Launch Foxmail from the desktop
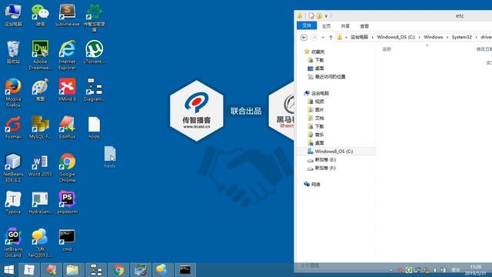The width and height of the screenshot is (492, 277). (13, 128)
